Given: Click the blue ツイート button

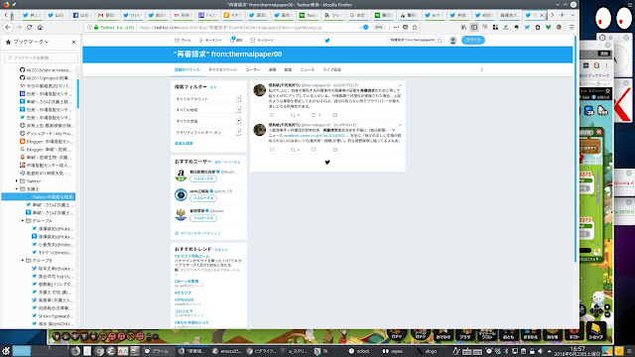Looking at the screenshot, I should (x=472, y=40).
